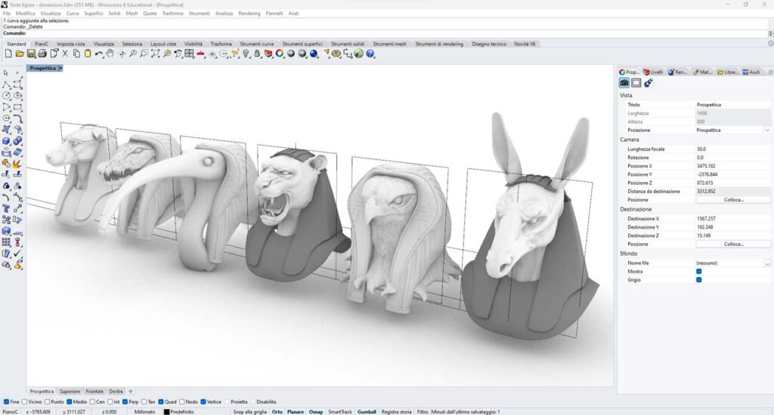This screenshot has height=415, width=774.
Task: Click the Undo arrow icon
Action: point(99,54)
